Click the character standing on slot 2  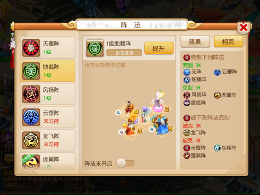[157, 102]
